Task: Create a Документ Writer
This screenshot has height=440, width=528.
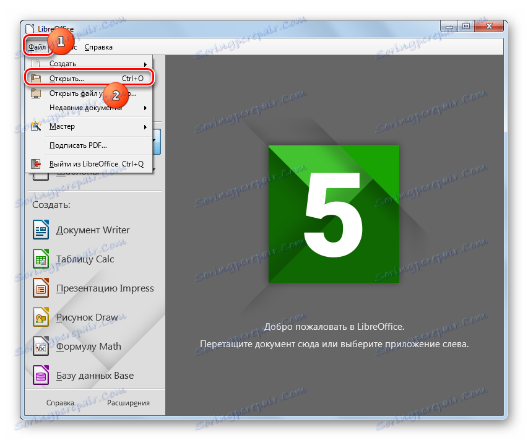Action: [x=93, y=230]
